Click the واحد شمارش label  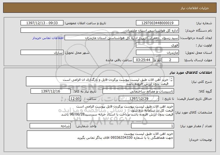pos(86,126)
